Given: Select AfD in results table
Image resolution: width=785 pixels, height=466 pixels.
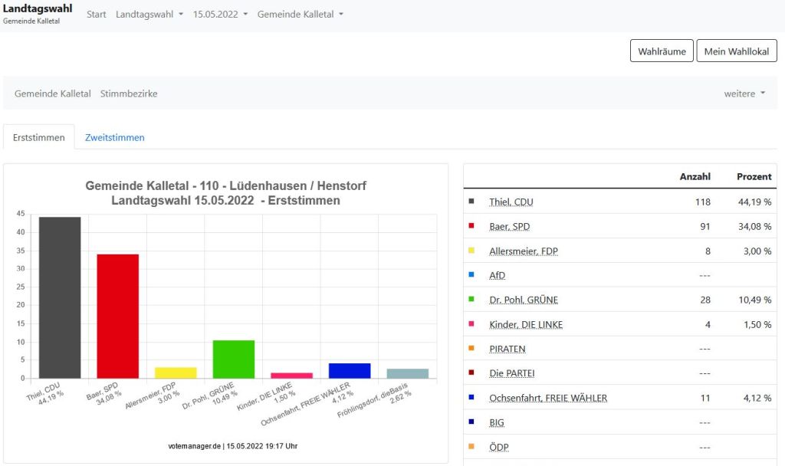Looking at the screenshot, I should point(497,275).
